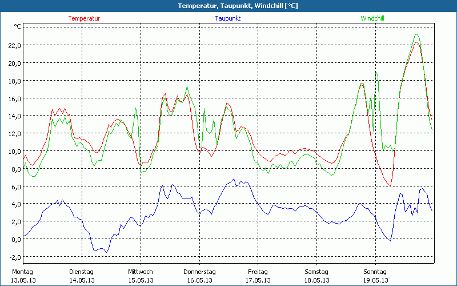This screenshot has width=457, height=286.
Task: Click the date 14.05.13
Action: [82, 280]
